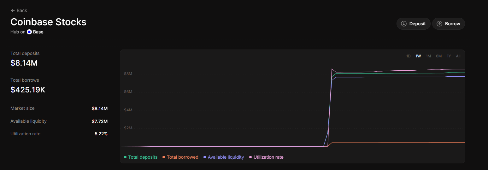This screenshot has width=488, height=170.
Task: Click the purple Available liquidity legend dot
Action: click(205, 157)
